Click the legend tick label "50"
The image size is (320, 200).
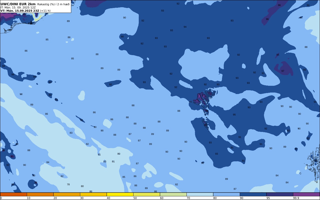pos(135,198)
